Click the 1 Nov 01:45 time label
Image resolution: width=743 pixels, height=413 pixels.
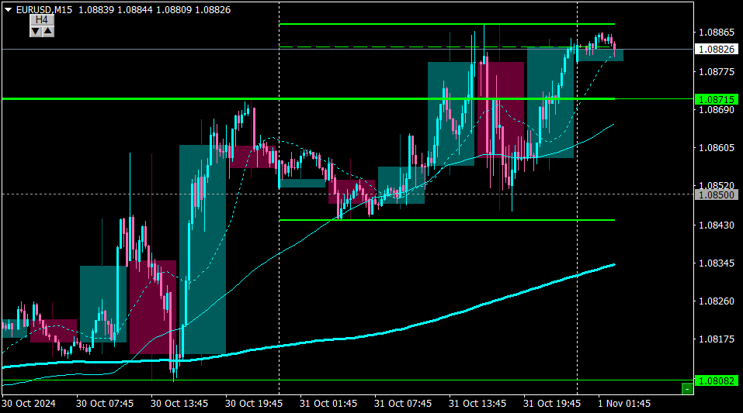coord(624,404)
